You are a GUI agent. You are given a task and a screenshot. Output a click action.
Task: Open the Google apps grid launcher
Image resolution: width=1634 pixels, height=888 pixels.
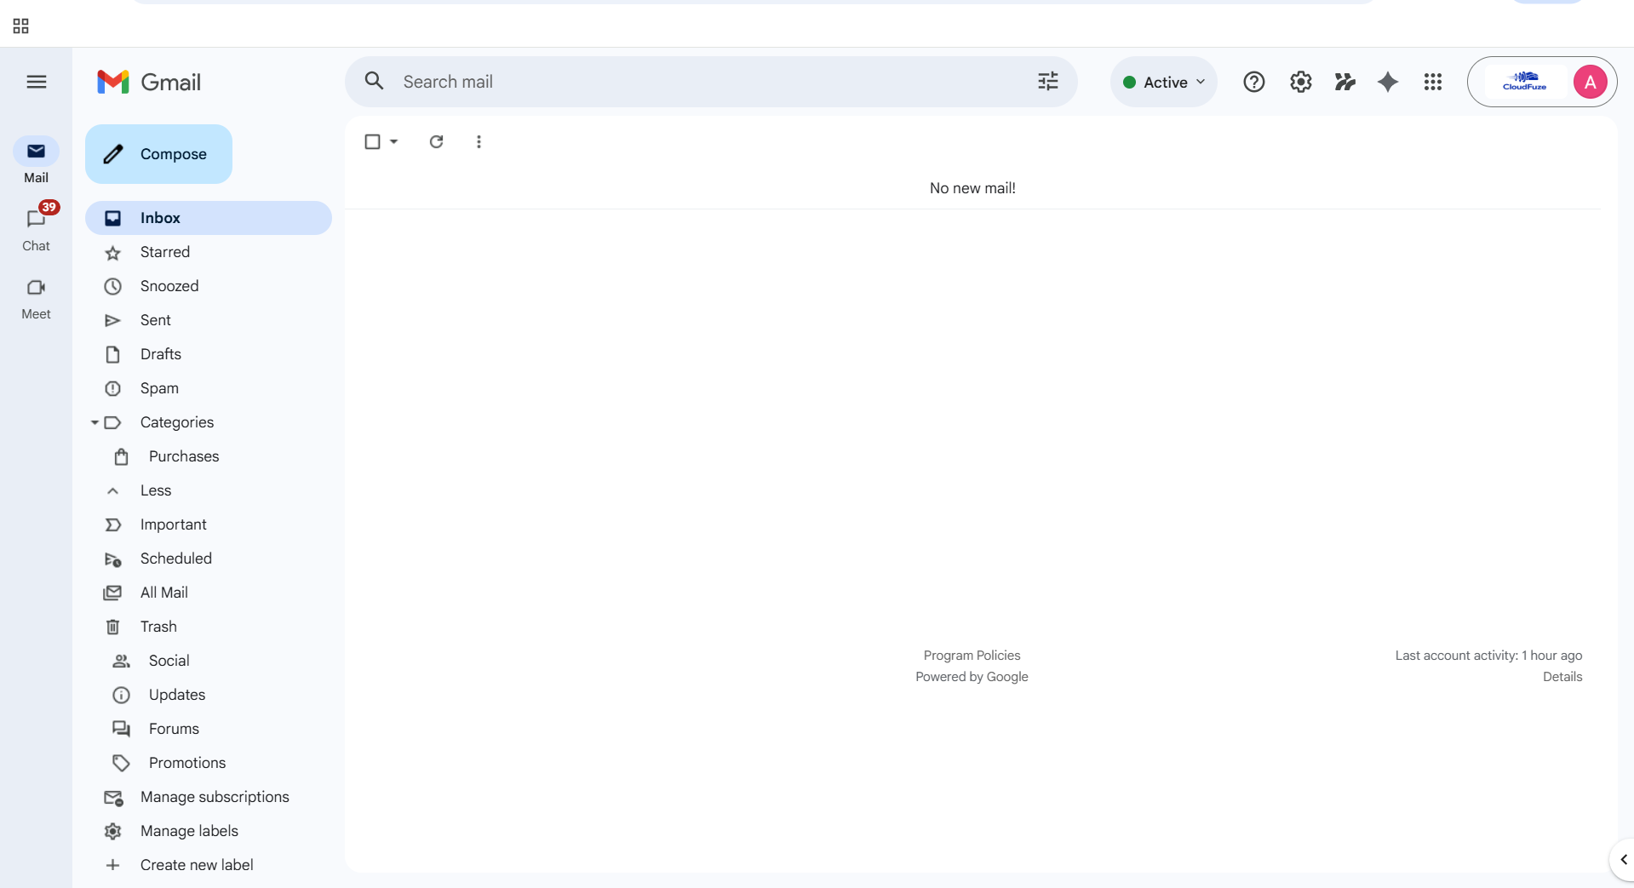click(1432, 82)
